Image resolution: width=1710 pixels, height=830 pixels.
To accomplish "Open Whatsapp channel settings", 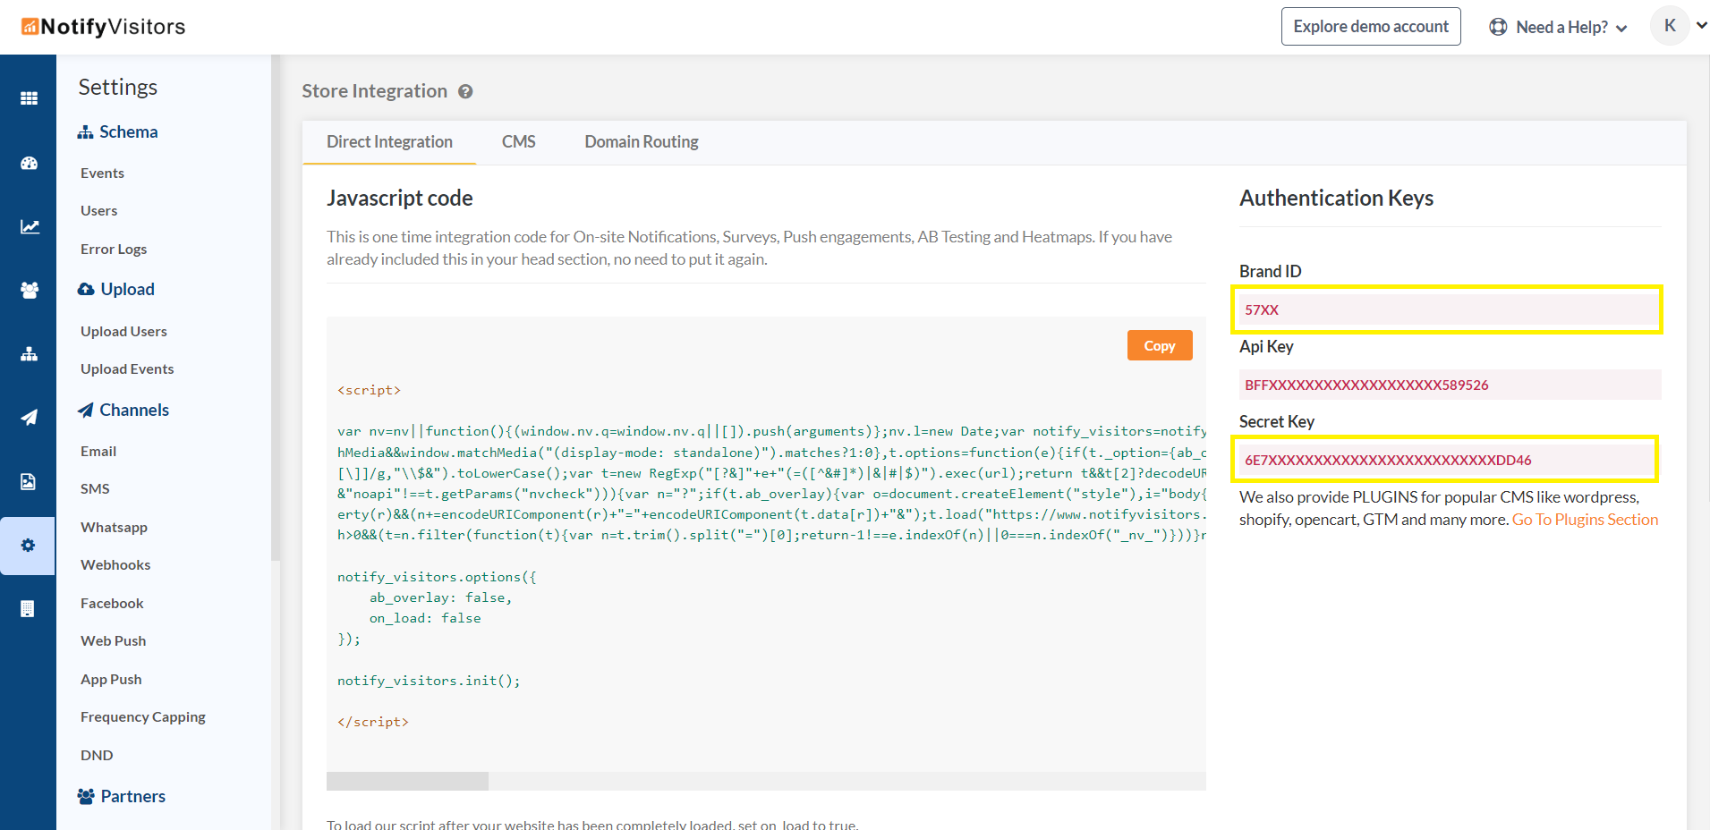I will (114, 528).
